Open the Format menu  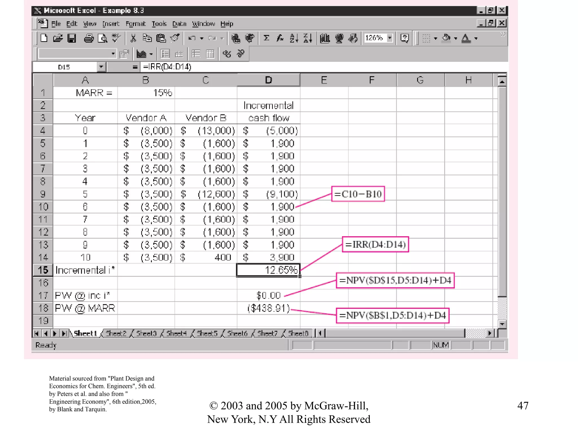click(x=135, y=24)
